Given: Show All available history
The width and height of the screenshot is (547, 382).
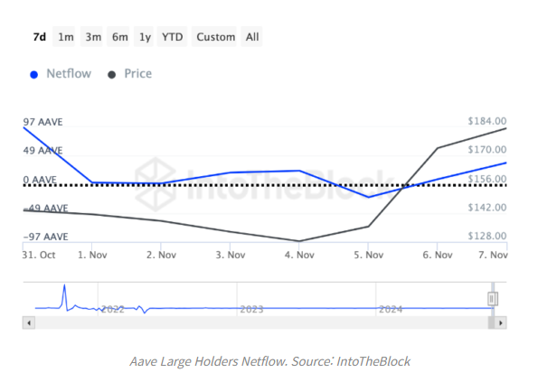Looking at the screenshot, I should click(252, 37).
